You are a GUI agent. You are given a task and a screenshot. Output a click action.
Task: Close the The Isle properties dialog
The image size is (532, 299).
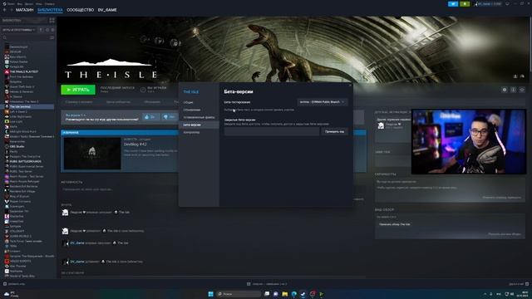tap(350, 85)
